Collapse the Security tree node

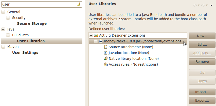point(8,18)
